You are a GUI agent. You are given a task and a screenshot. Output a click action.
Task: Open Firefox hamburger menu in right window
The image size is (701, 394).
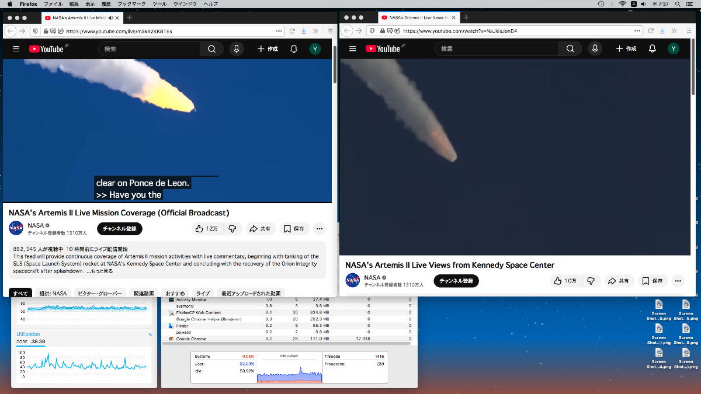pyautogui.click(x=689, y=31)
